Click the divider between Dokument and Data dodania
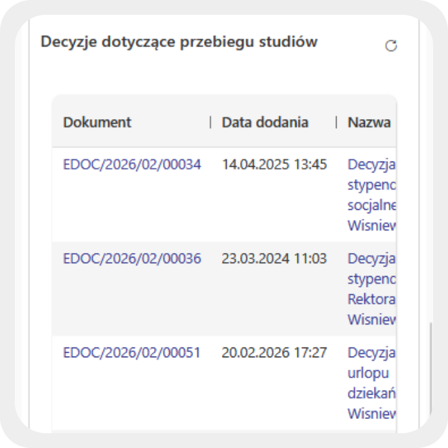This screenshot has width=448, height=448. (x=210, y=122)
